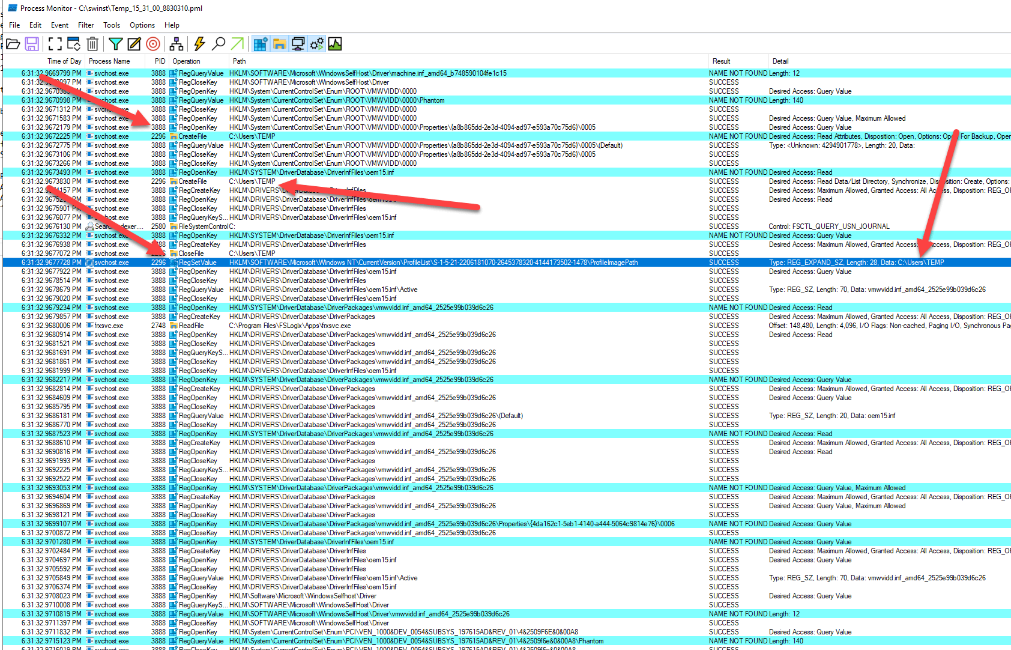
Task: Click the Offset: 148,480 detail cell
Action: tap(889, 326)
